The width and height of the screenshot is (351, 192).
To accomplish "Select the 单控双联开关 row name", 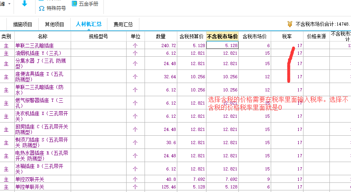I will click(x=43, y=179).
